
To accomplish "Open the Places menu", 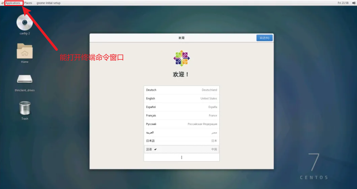I will point(28,3).
